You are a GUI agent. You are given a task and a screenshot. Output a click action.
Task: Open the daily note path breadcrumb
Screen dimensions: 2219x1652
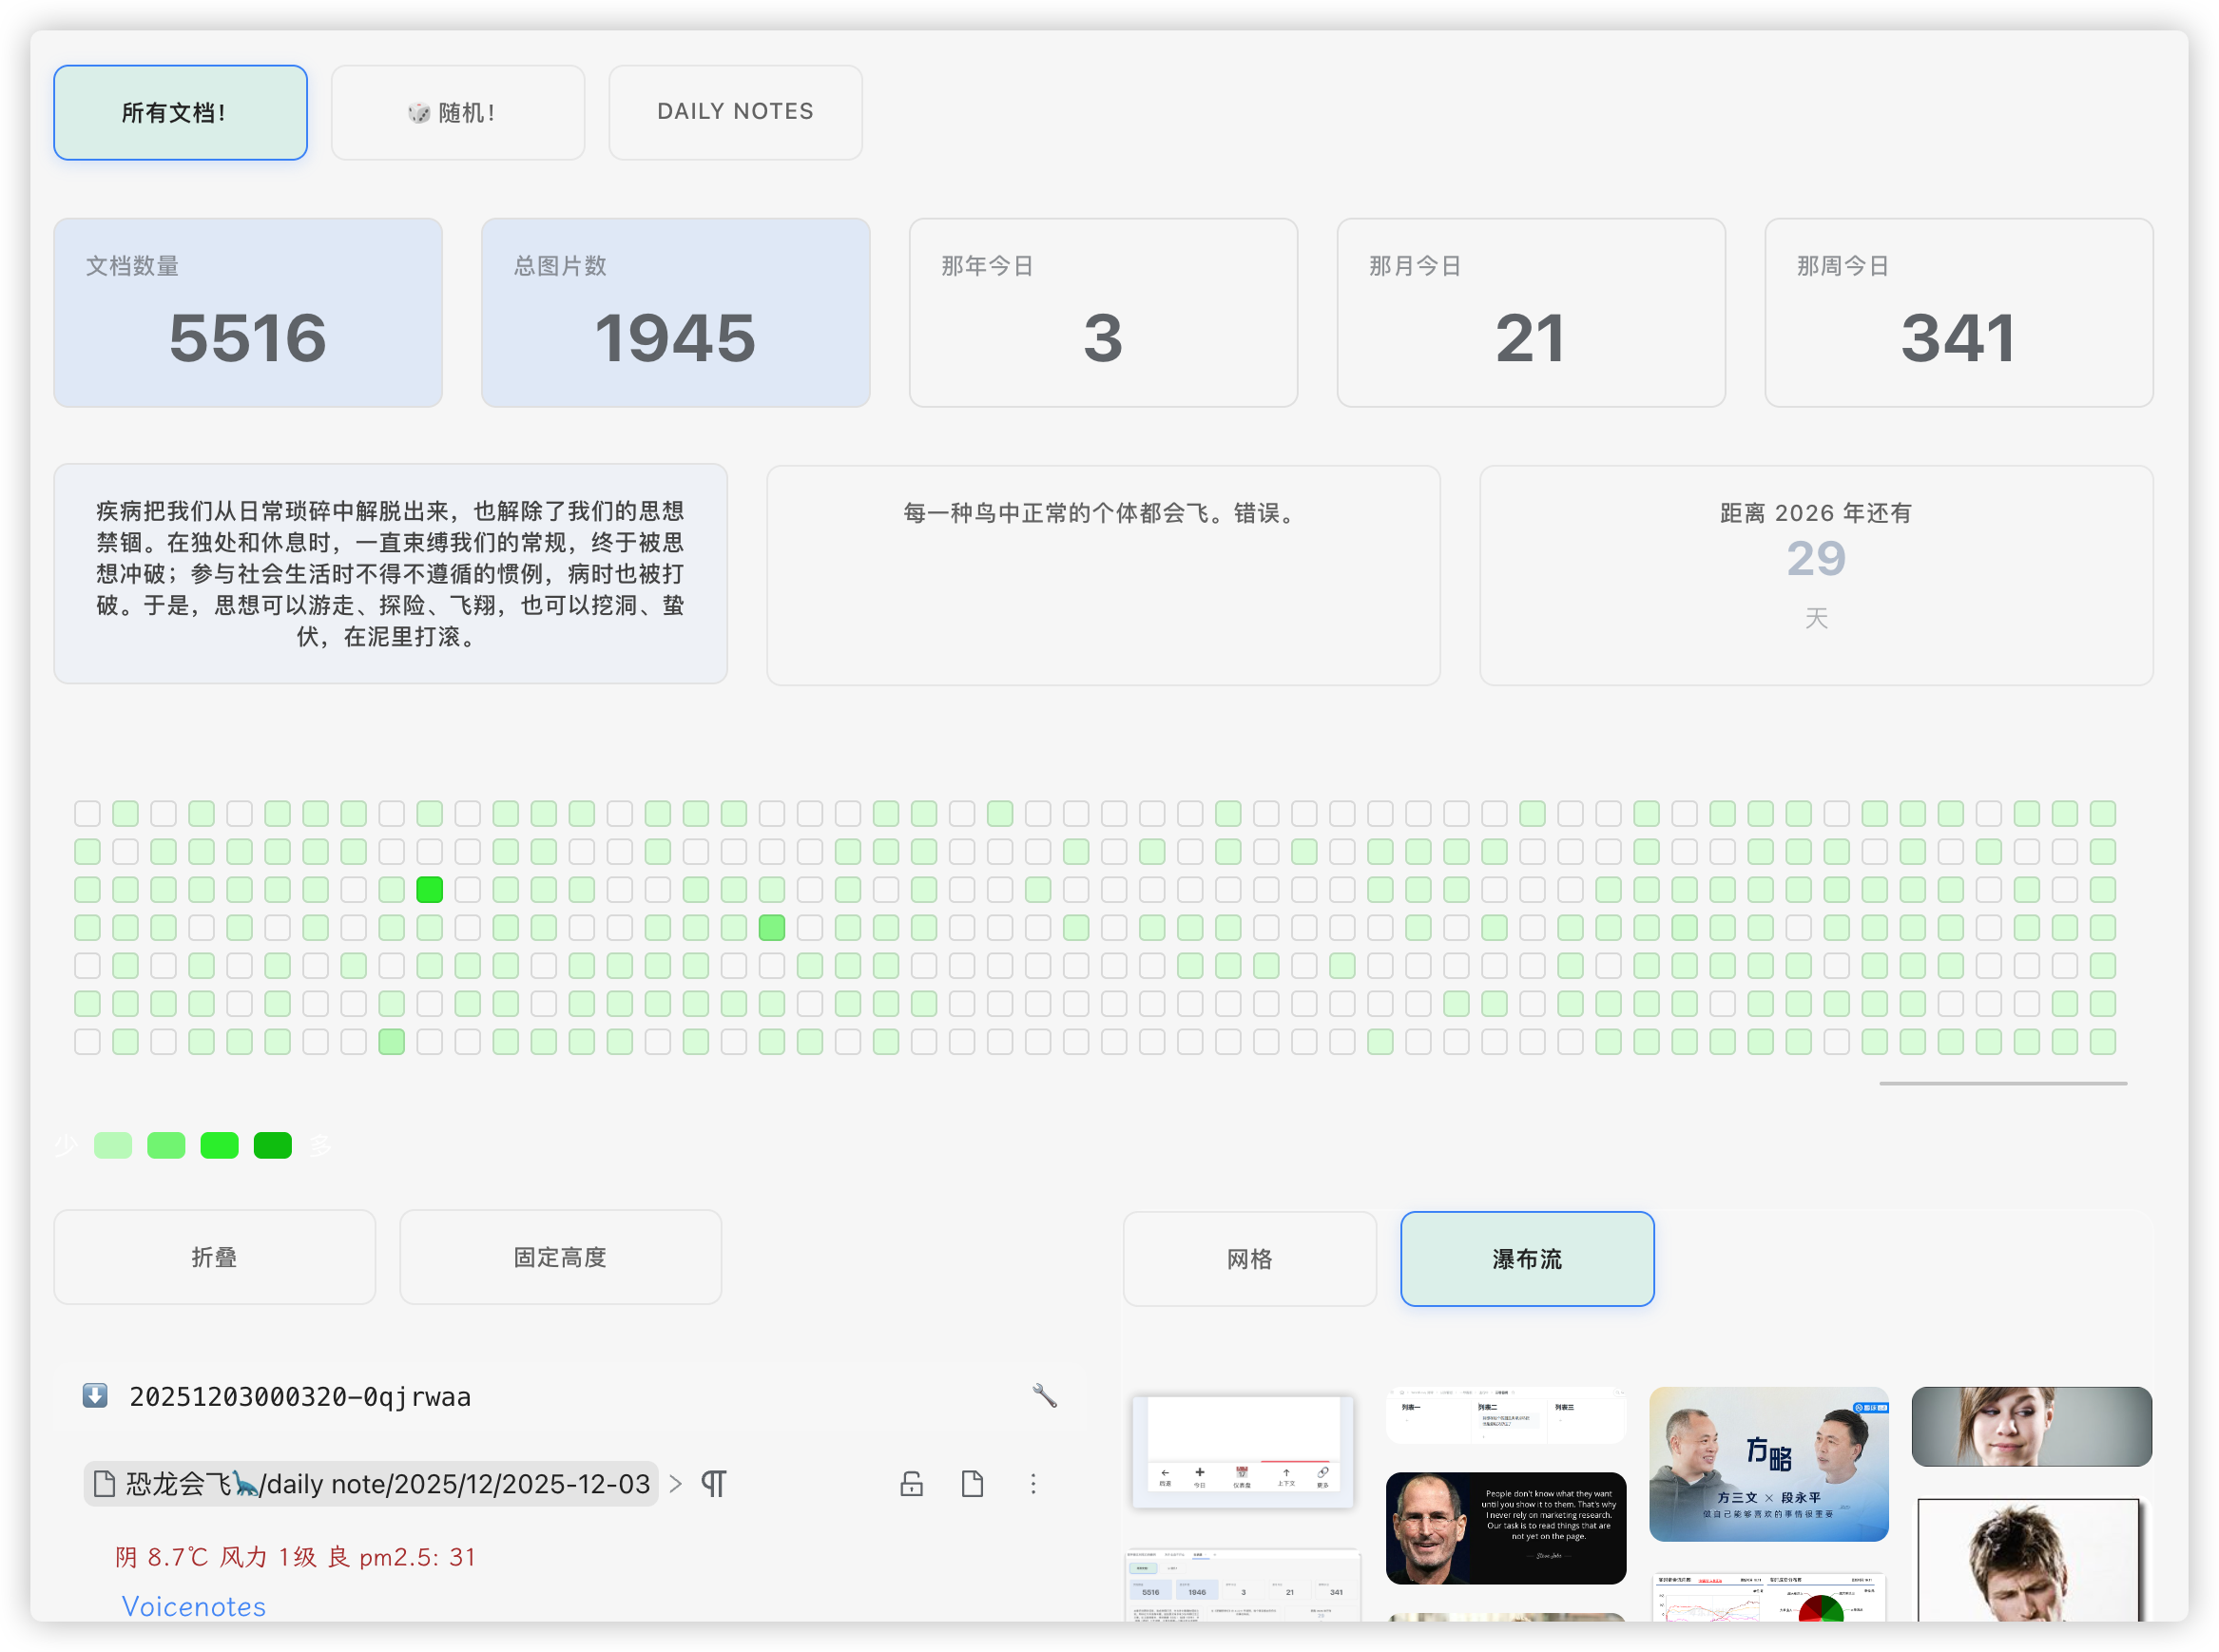[372, 1483]
